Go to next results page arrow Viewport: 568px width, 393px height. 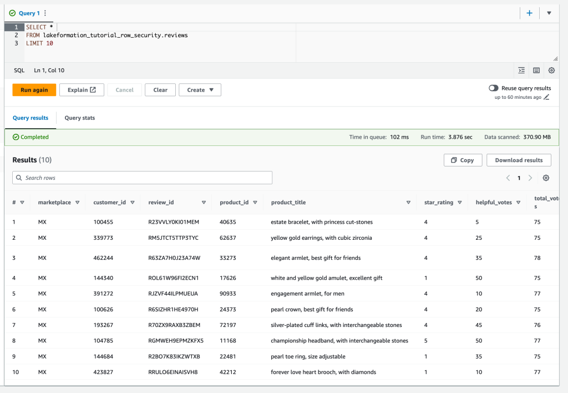[x=530, y=178]
